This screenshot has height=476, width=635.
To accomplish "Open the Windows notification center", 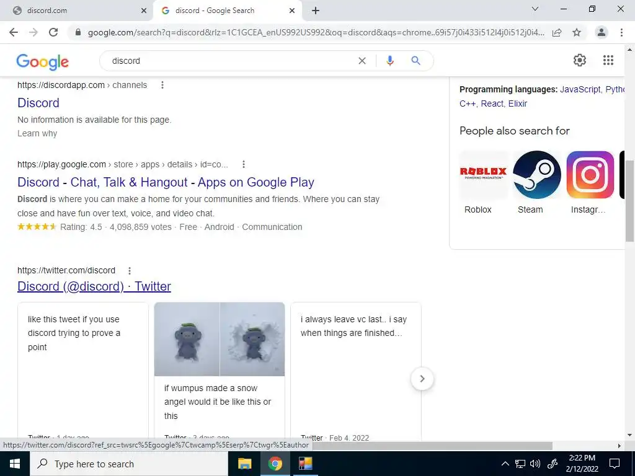I will click(615, 464).
